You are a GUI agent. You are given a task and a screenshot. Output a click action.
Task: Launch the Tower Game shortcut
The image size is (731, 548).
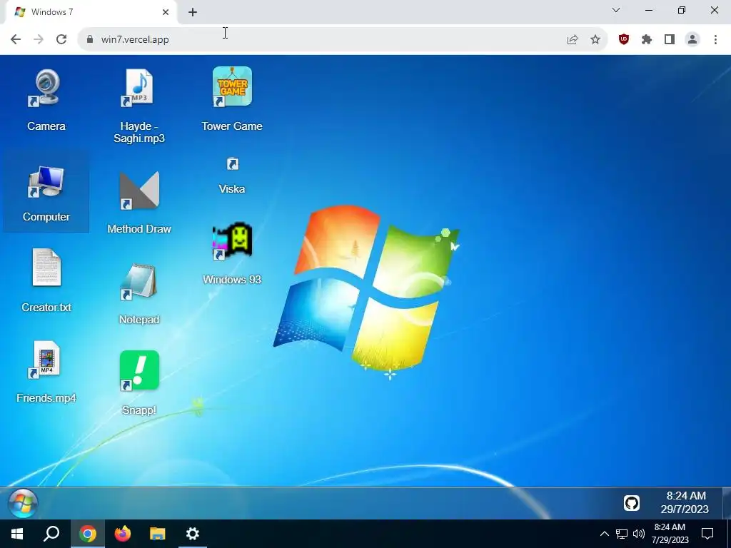point(232,99)
